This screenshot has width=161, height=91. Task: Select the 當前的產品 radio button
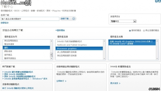[x=130, y=30]
